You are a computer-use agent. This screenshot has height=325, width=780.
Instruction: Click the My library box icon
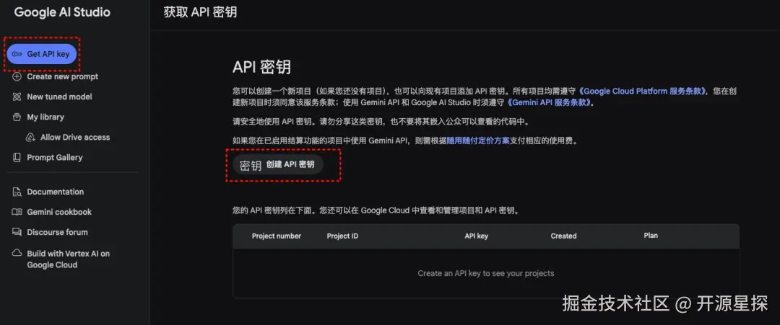point(17,117)
